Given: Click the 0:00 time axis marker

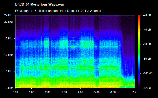Looking at the screenshot, I should [15, 92].
